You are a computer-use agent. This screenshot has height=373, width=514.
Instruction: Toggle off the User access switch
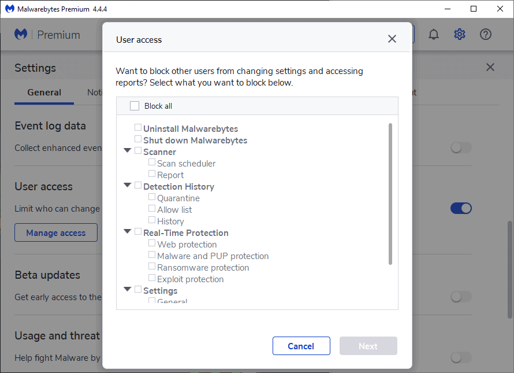tap(461, 208)
